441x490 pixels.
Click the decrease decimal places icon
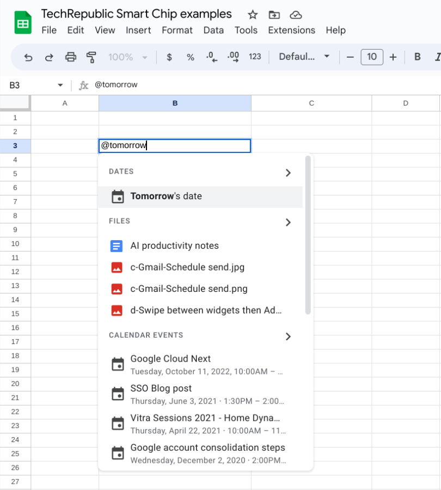pos(211,56)
